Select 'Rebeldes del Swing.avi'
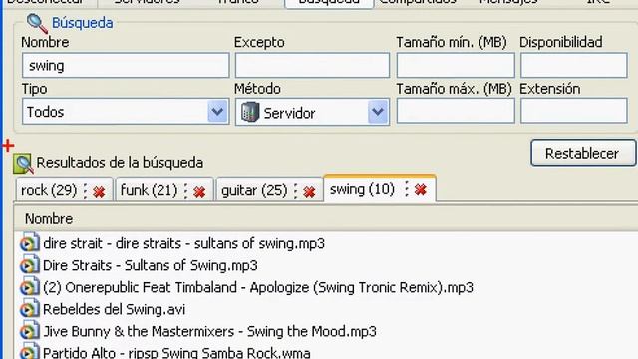The height and width of the screenshot is (359, 638). pyautogui.click(x=114, y=309)
